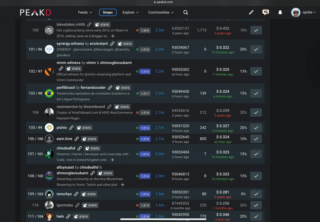Open STATS for roomservice
Viewport: 320px width, 222px height.
point(122,107)
